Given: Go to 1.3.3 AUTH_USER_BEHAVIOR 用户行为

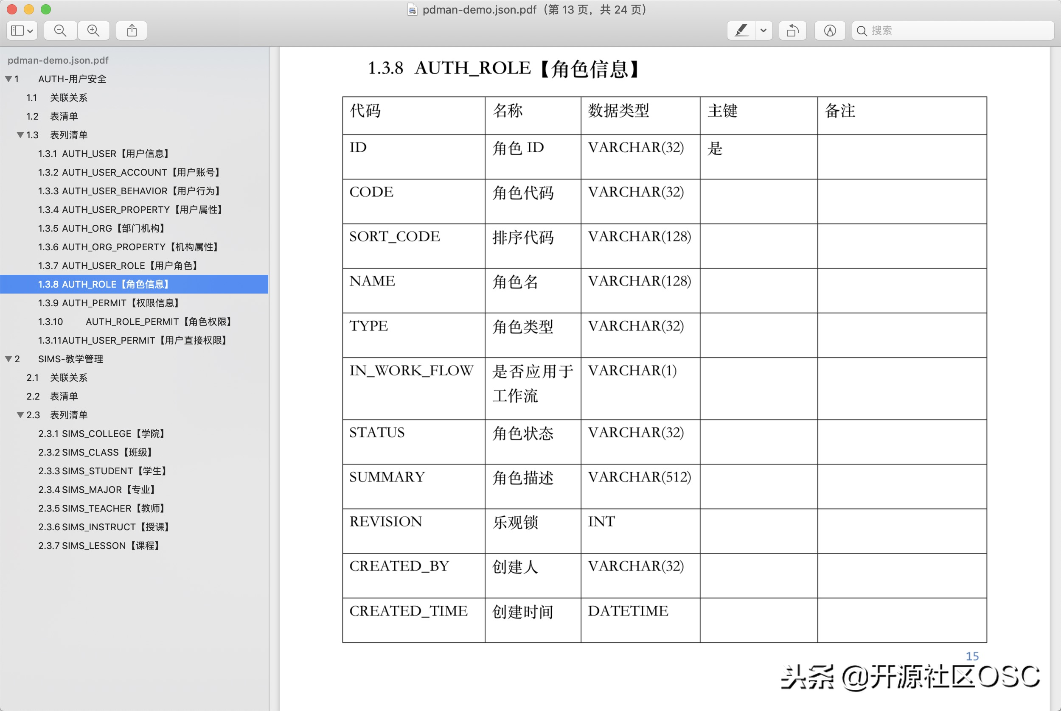Looking at the screenshot, I should tap(130, 191).
